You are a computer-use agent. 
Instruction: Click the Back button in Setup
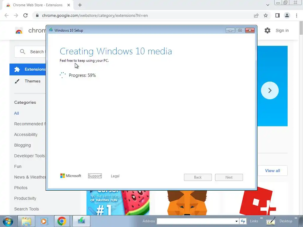pyautogui.click(x=198, y=177)
